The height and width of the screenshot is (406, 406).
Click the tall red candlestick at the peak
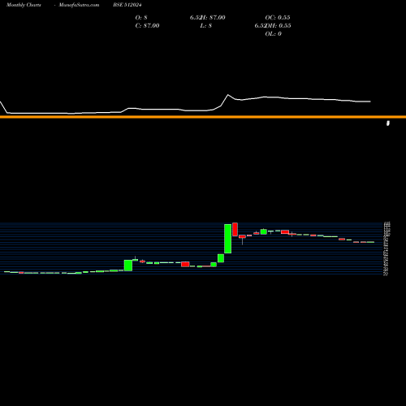click(x=235, y=229)
